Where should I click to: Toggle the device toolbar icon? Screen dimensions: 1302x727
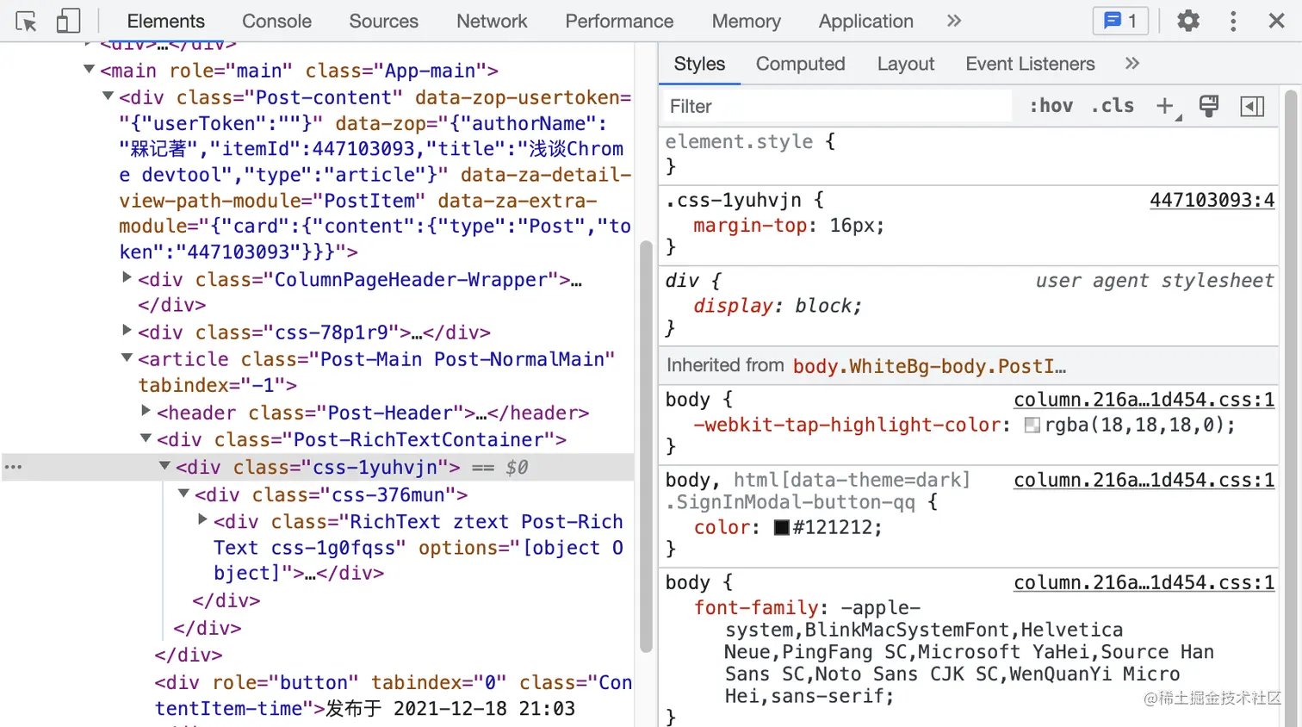pos(68,22)
